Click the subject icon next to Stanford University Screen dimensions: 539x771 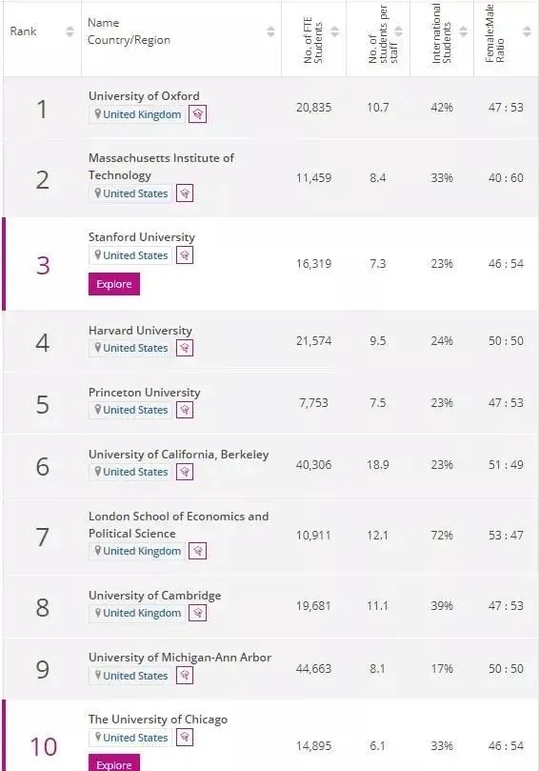[185, 255]
